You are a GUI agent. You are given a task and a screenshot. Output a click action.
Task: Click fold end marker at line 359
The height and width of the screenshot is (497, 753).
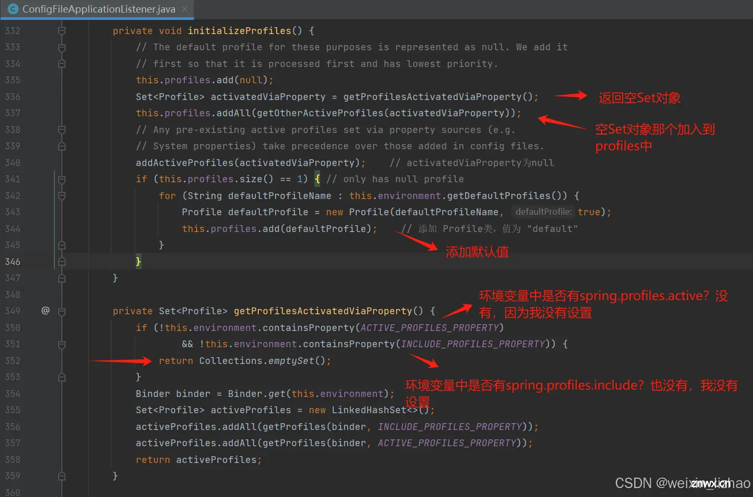coord(62,476)
